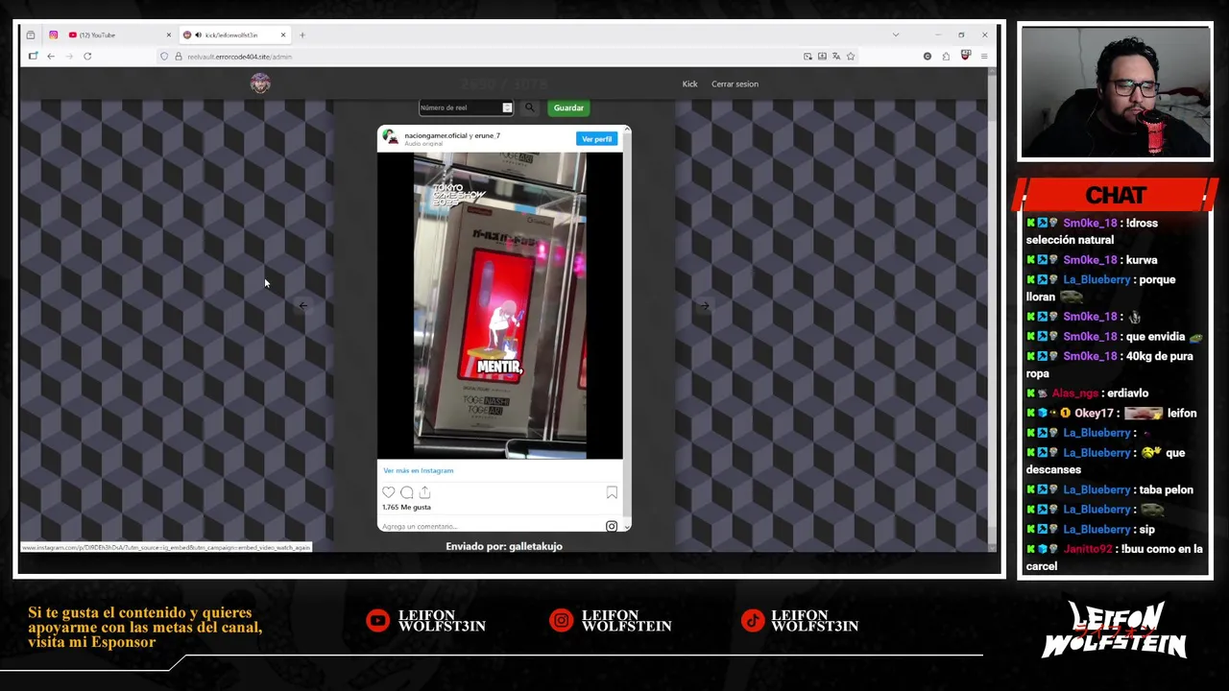The height and width of the screenshot is (691, 1229).
Task: Click Janitto92 username in chat
Action: 1087,549
